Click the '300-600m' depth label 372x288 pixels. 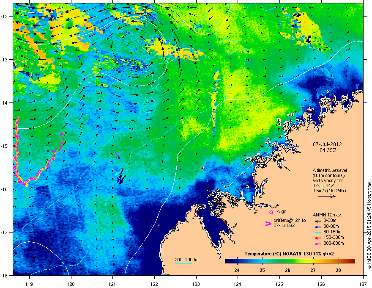click(334, 243)
